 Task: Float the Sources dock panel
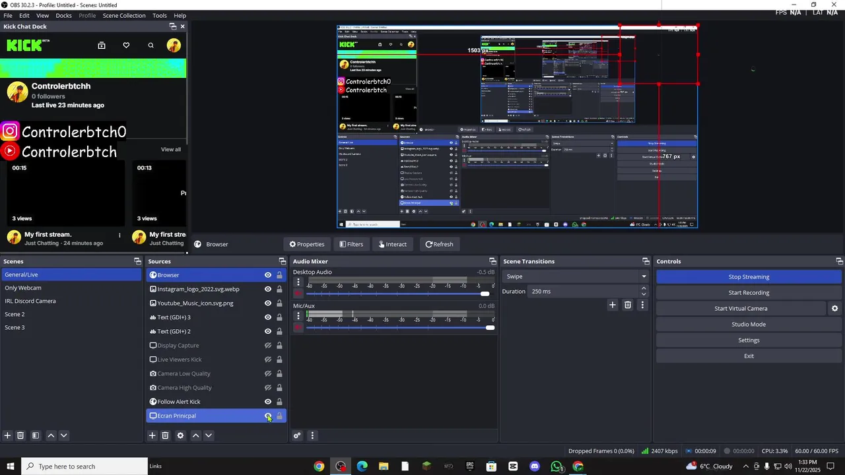coord(283,261)
